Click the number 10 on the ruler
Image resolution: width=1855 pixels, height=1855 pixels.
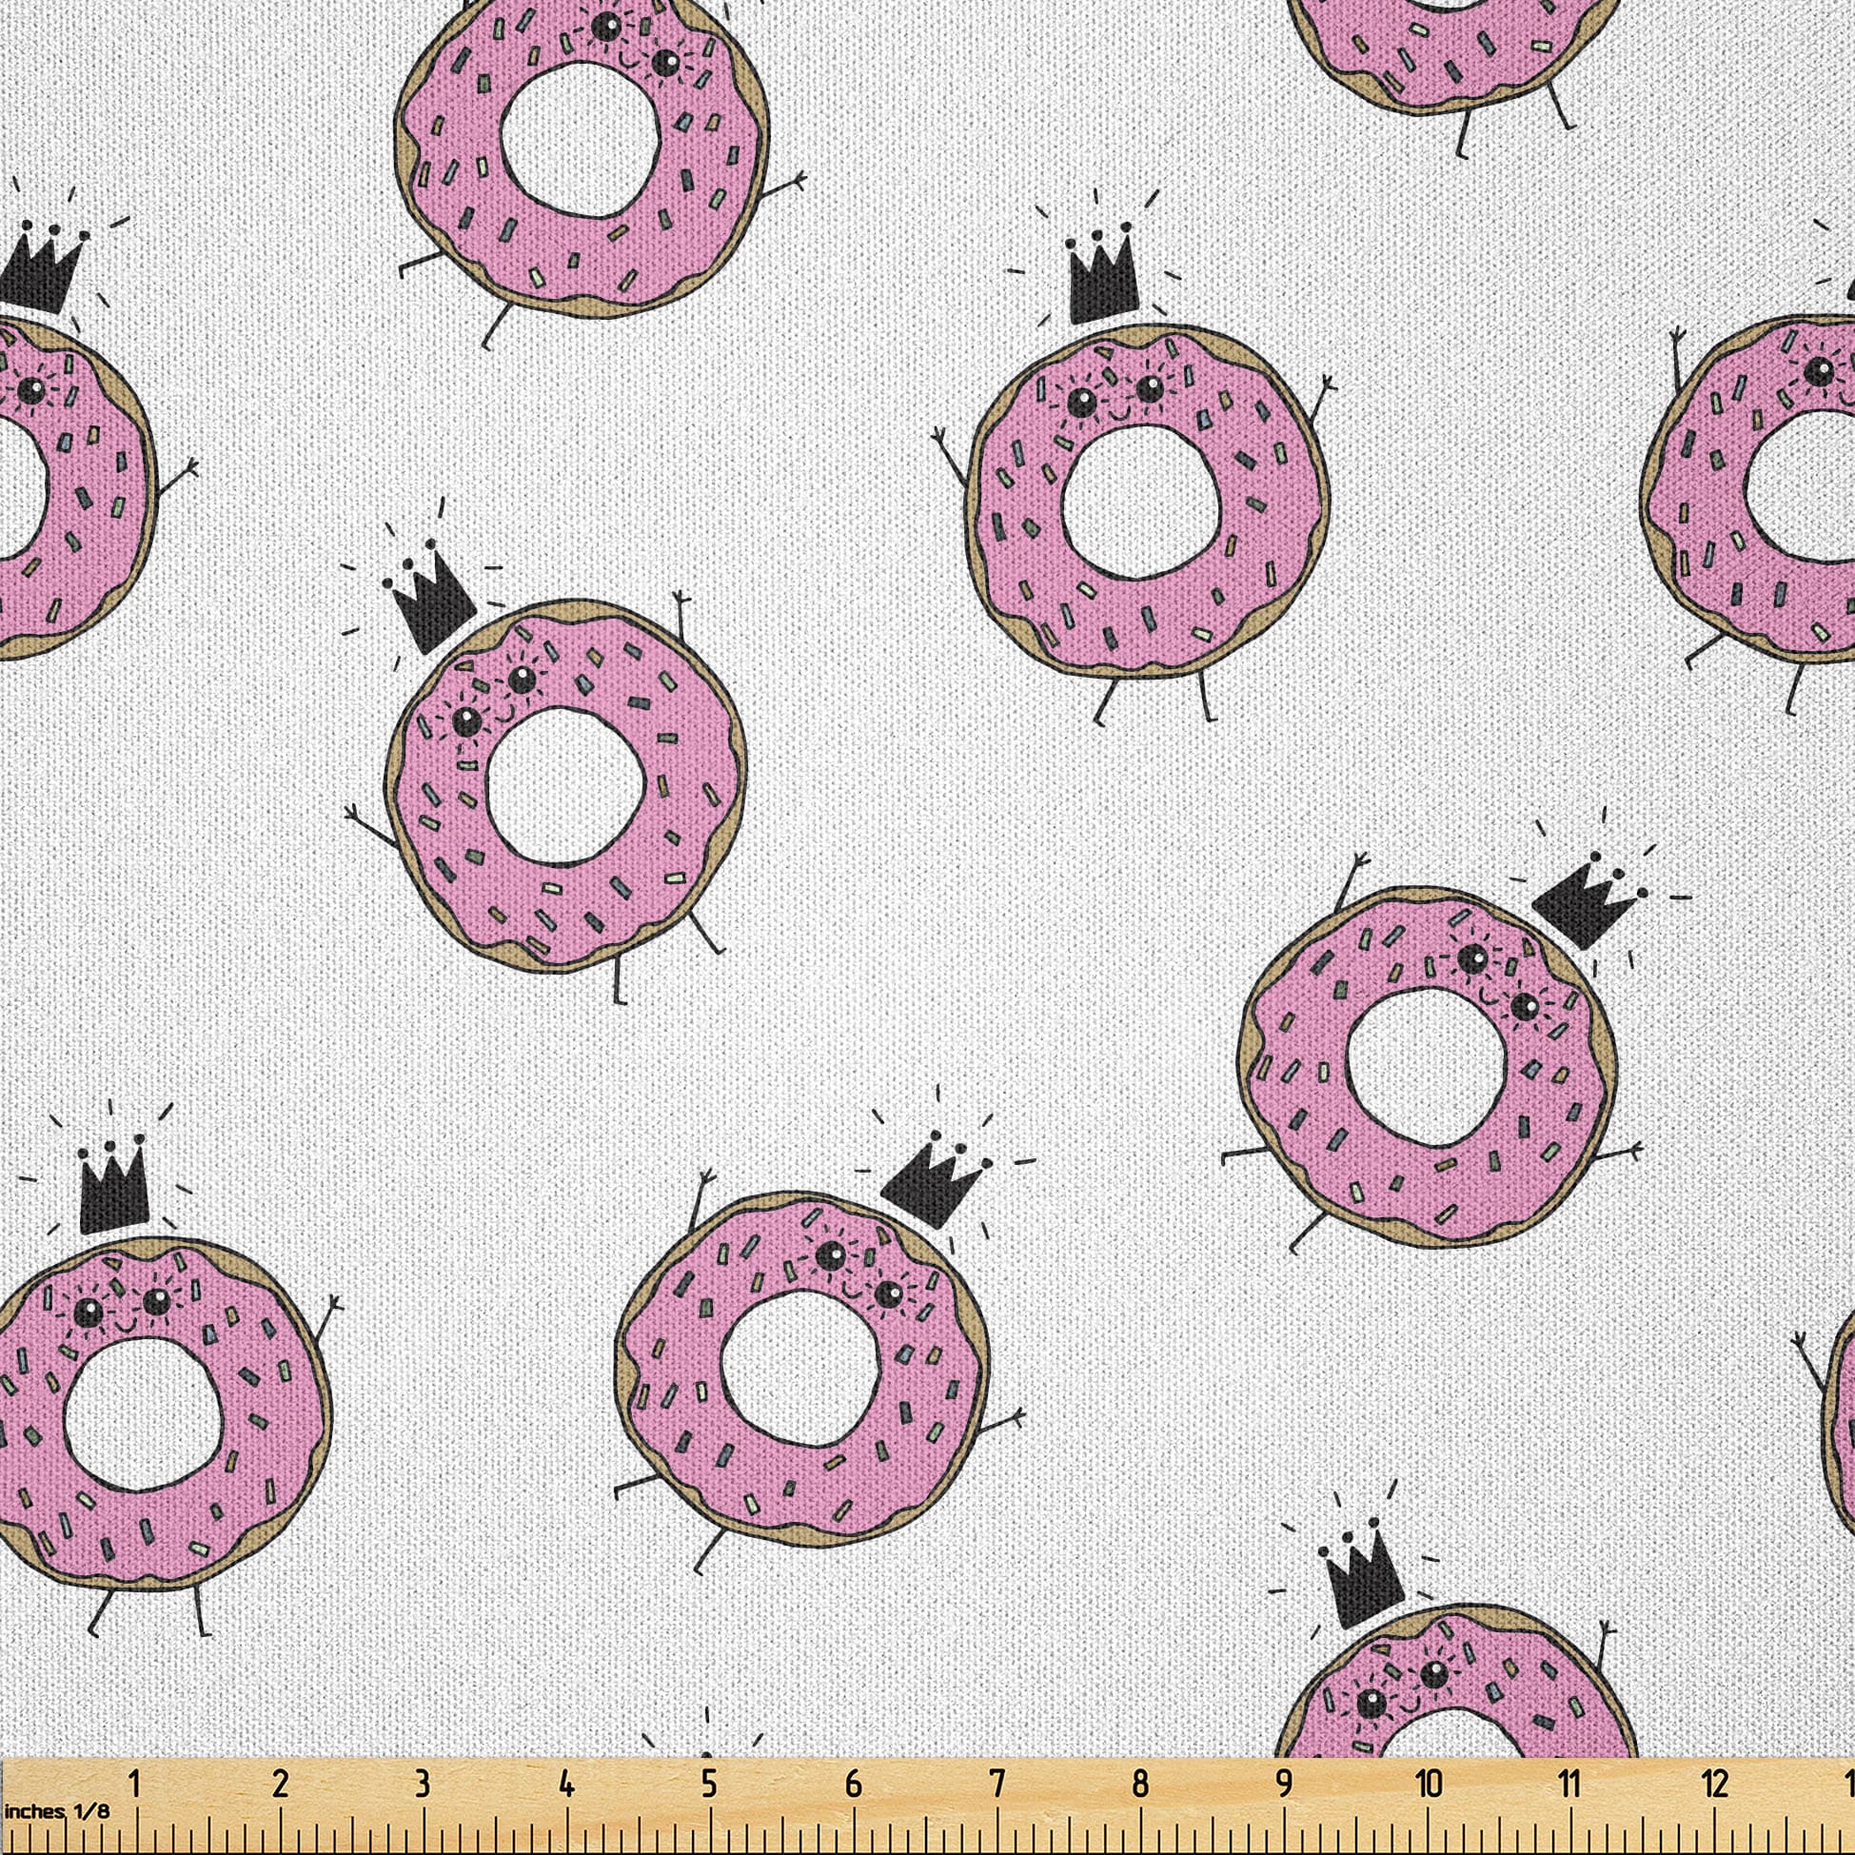[1429, 1784]
